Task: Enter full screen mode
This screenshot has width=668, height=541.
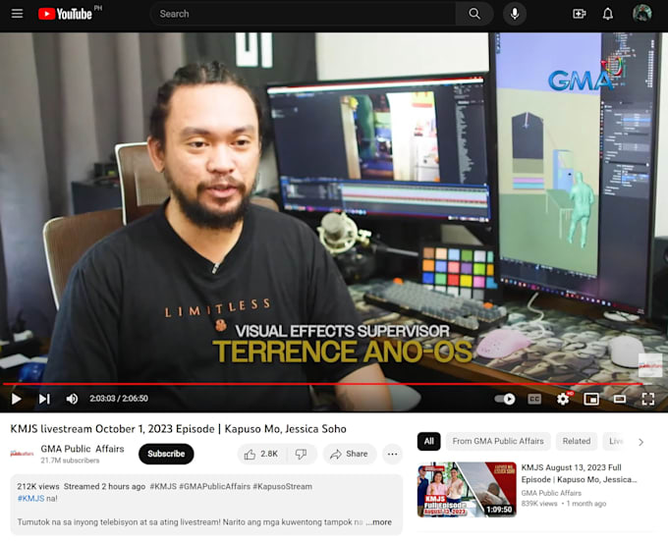Action: point(648,399)
